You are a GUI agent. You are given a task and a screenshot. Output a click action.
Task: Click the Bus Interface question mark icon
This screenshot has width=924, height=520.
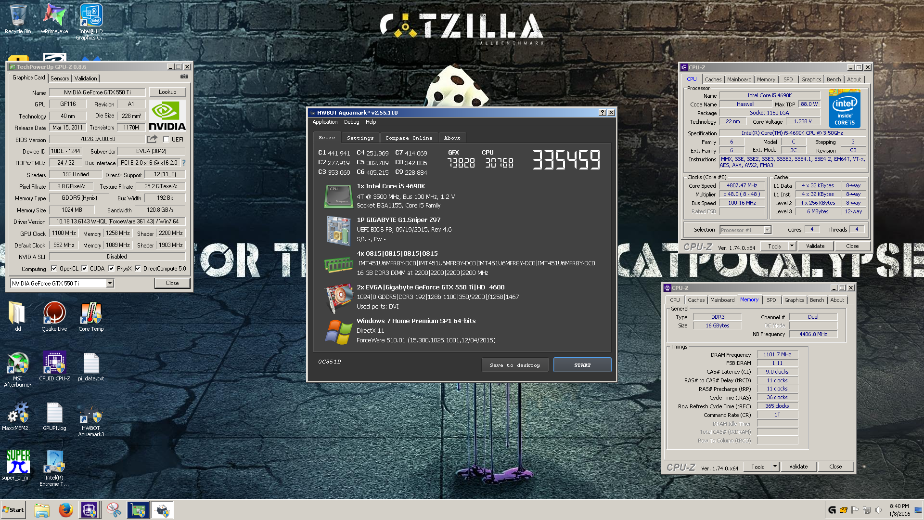click(x=184, y=163)
